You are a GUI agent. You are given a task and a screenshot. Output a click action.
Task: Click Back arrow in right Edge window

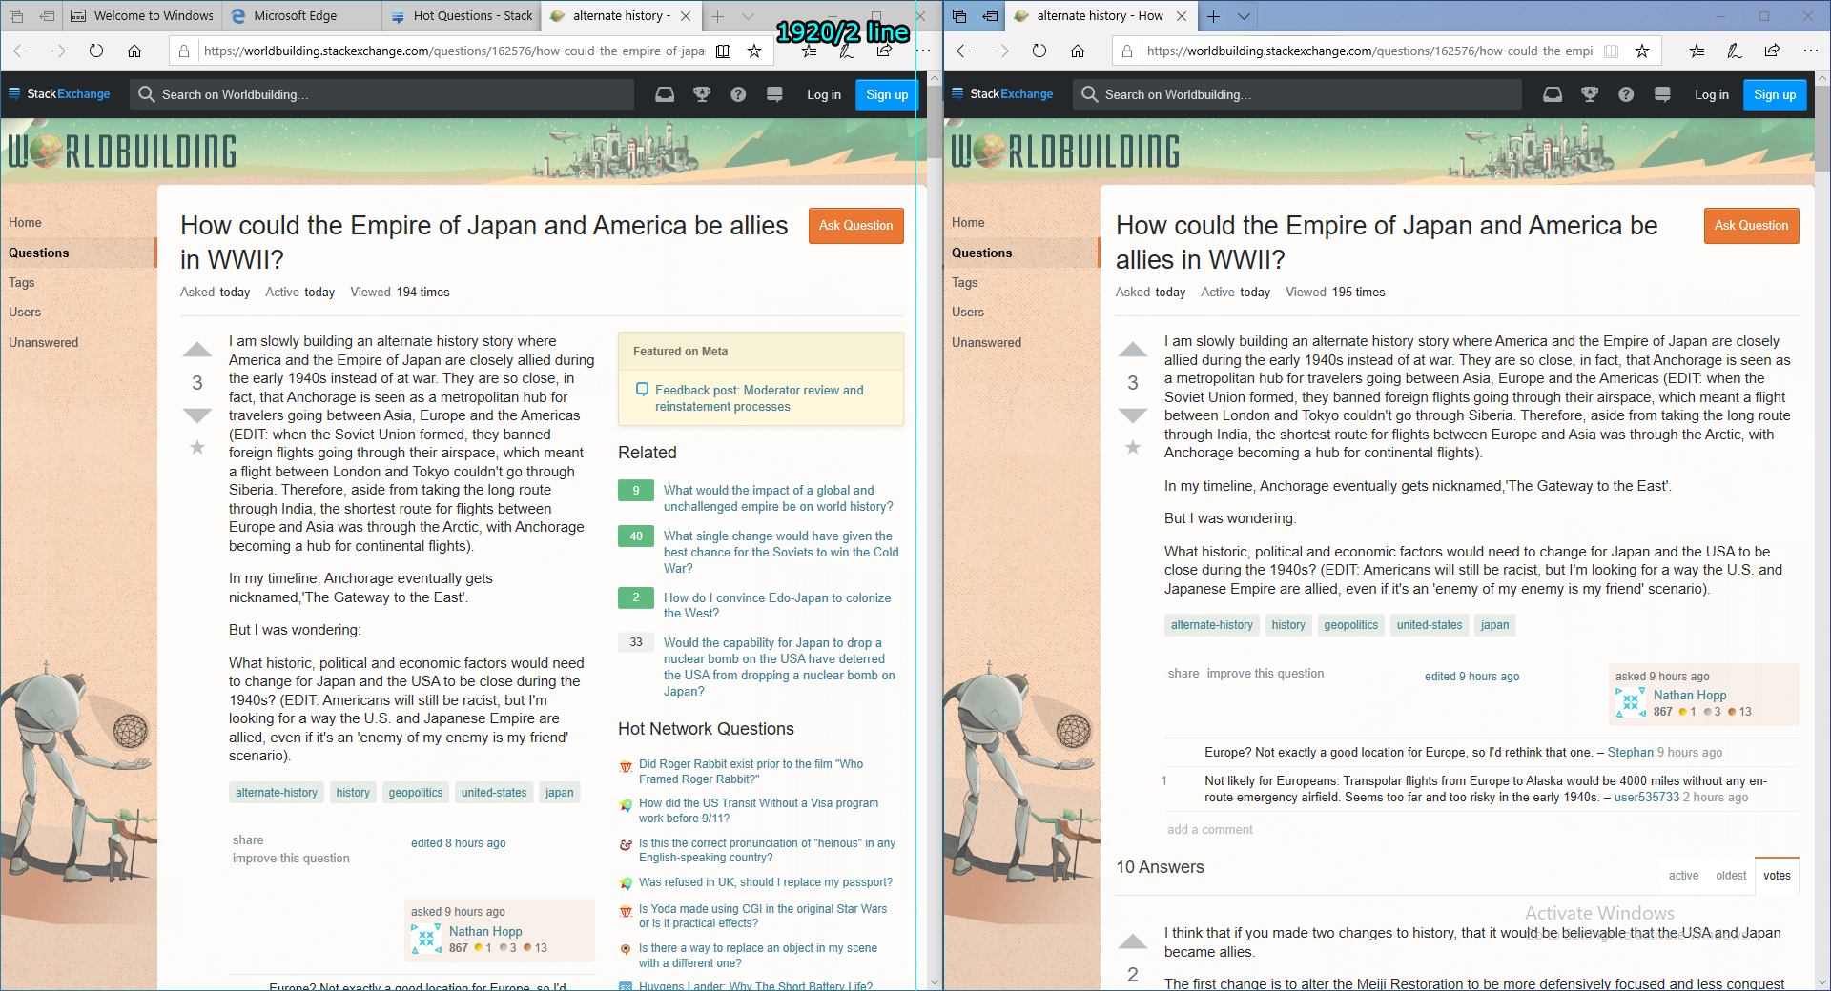click(x=964, y=51)
